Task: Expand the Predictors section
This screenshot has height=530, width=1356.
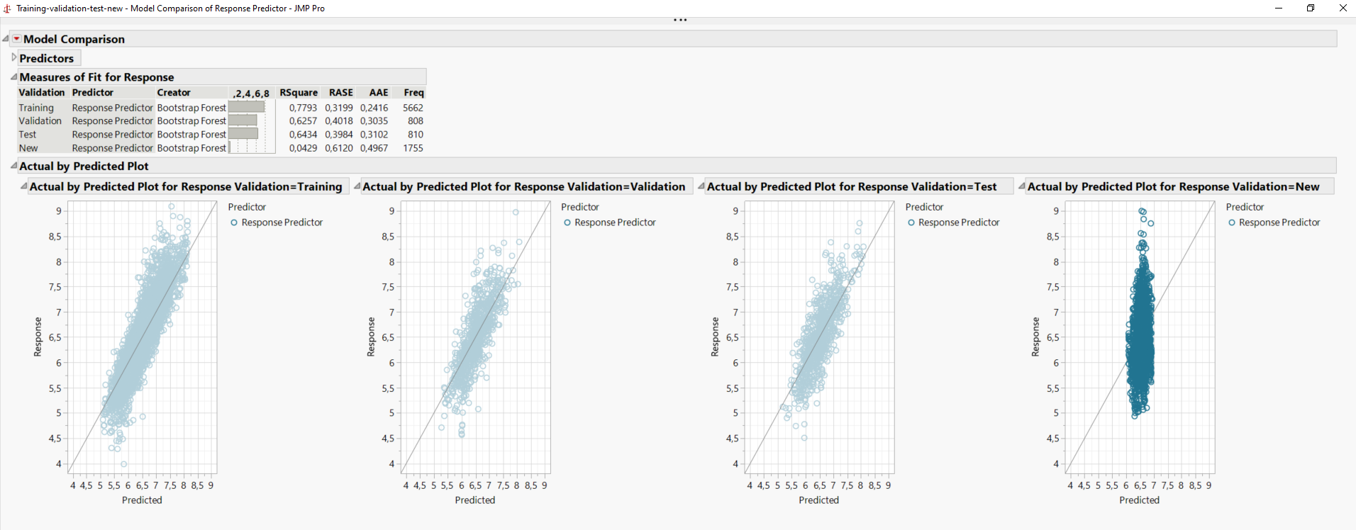Action: pos(13,57)
